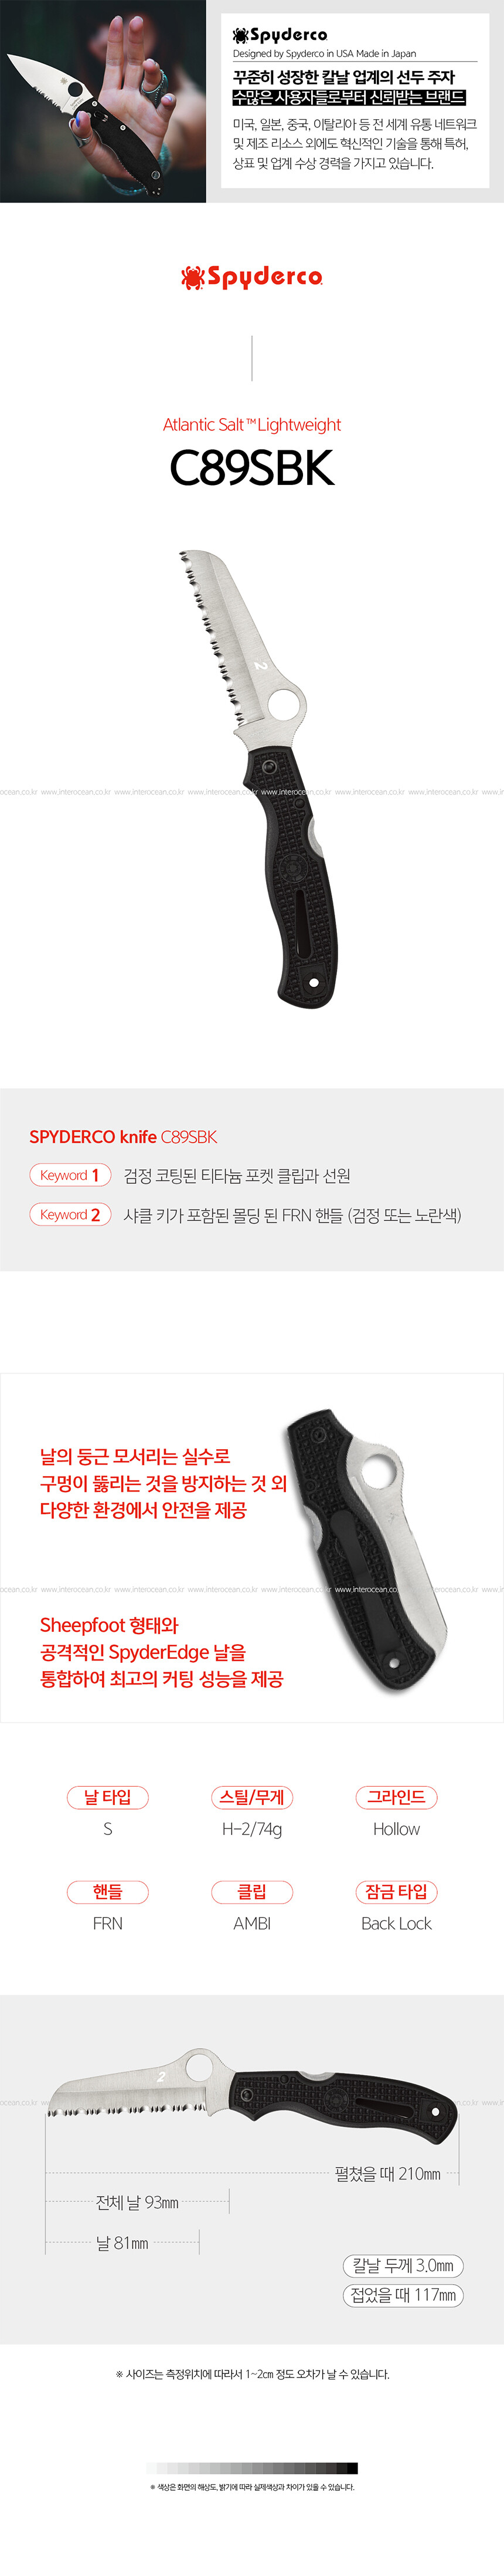Click the 잠금 타입 spec label
This screenshot has width=504, height=2576.
click(396, 1891)
